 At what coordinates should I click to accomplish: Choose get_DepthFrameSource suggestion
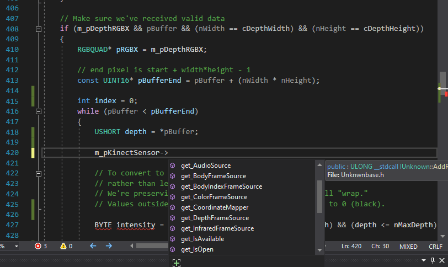coord(242,218)
